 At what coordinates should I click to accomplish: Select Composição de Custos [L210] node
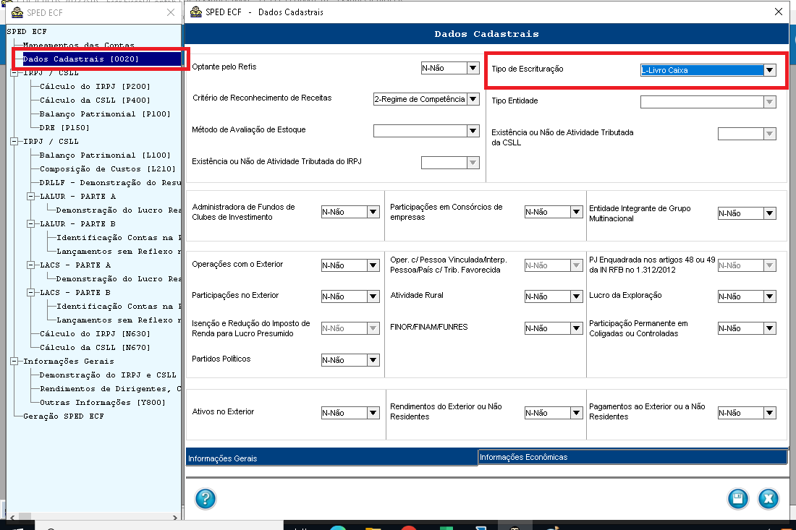pyautogui.click(x=108, y=168)
